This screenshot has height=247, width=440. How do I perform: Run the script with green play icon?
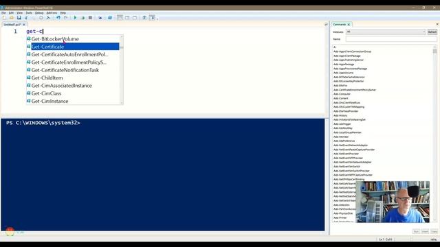pyautogui.click(x=75, y=18)
